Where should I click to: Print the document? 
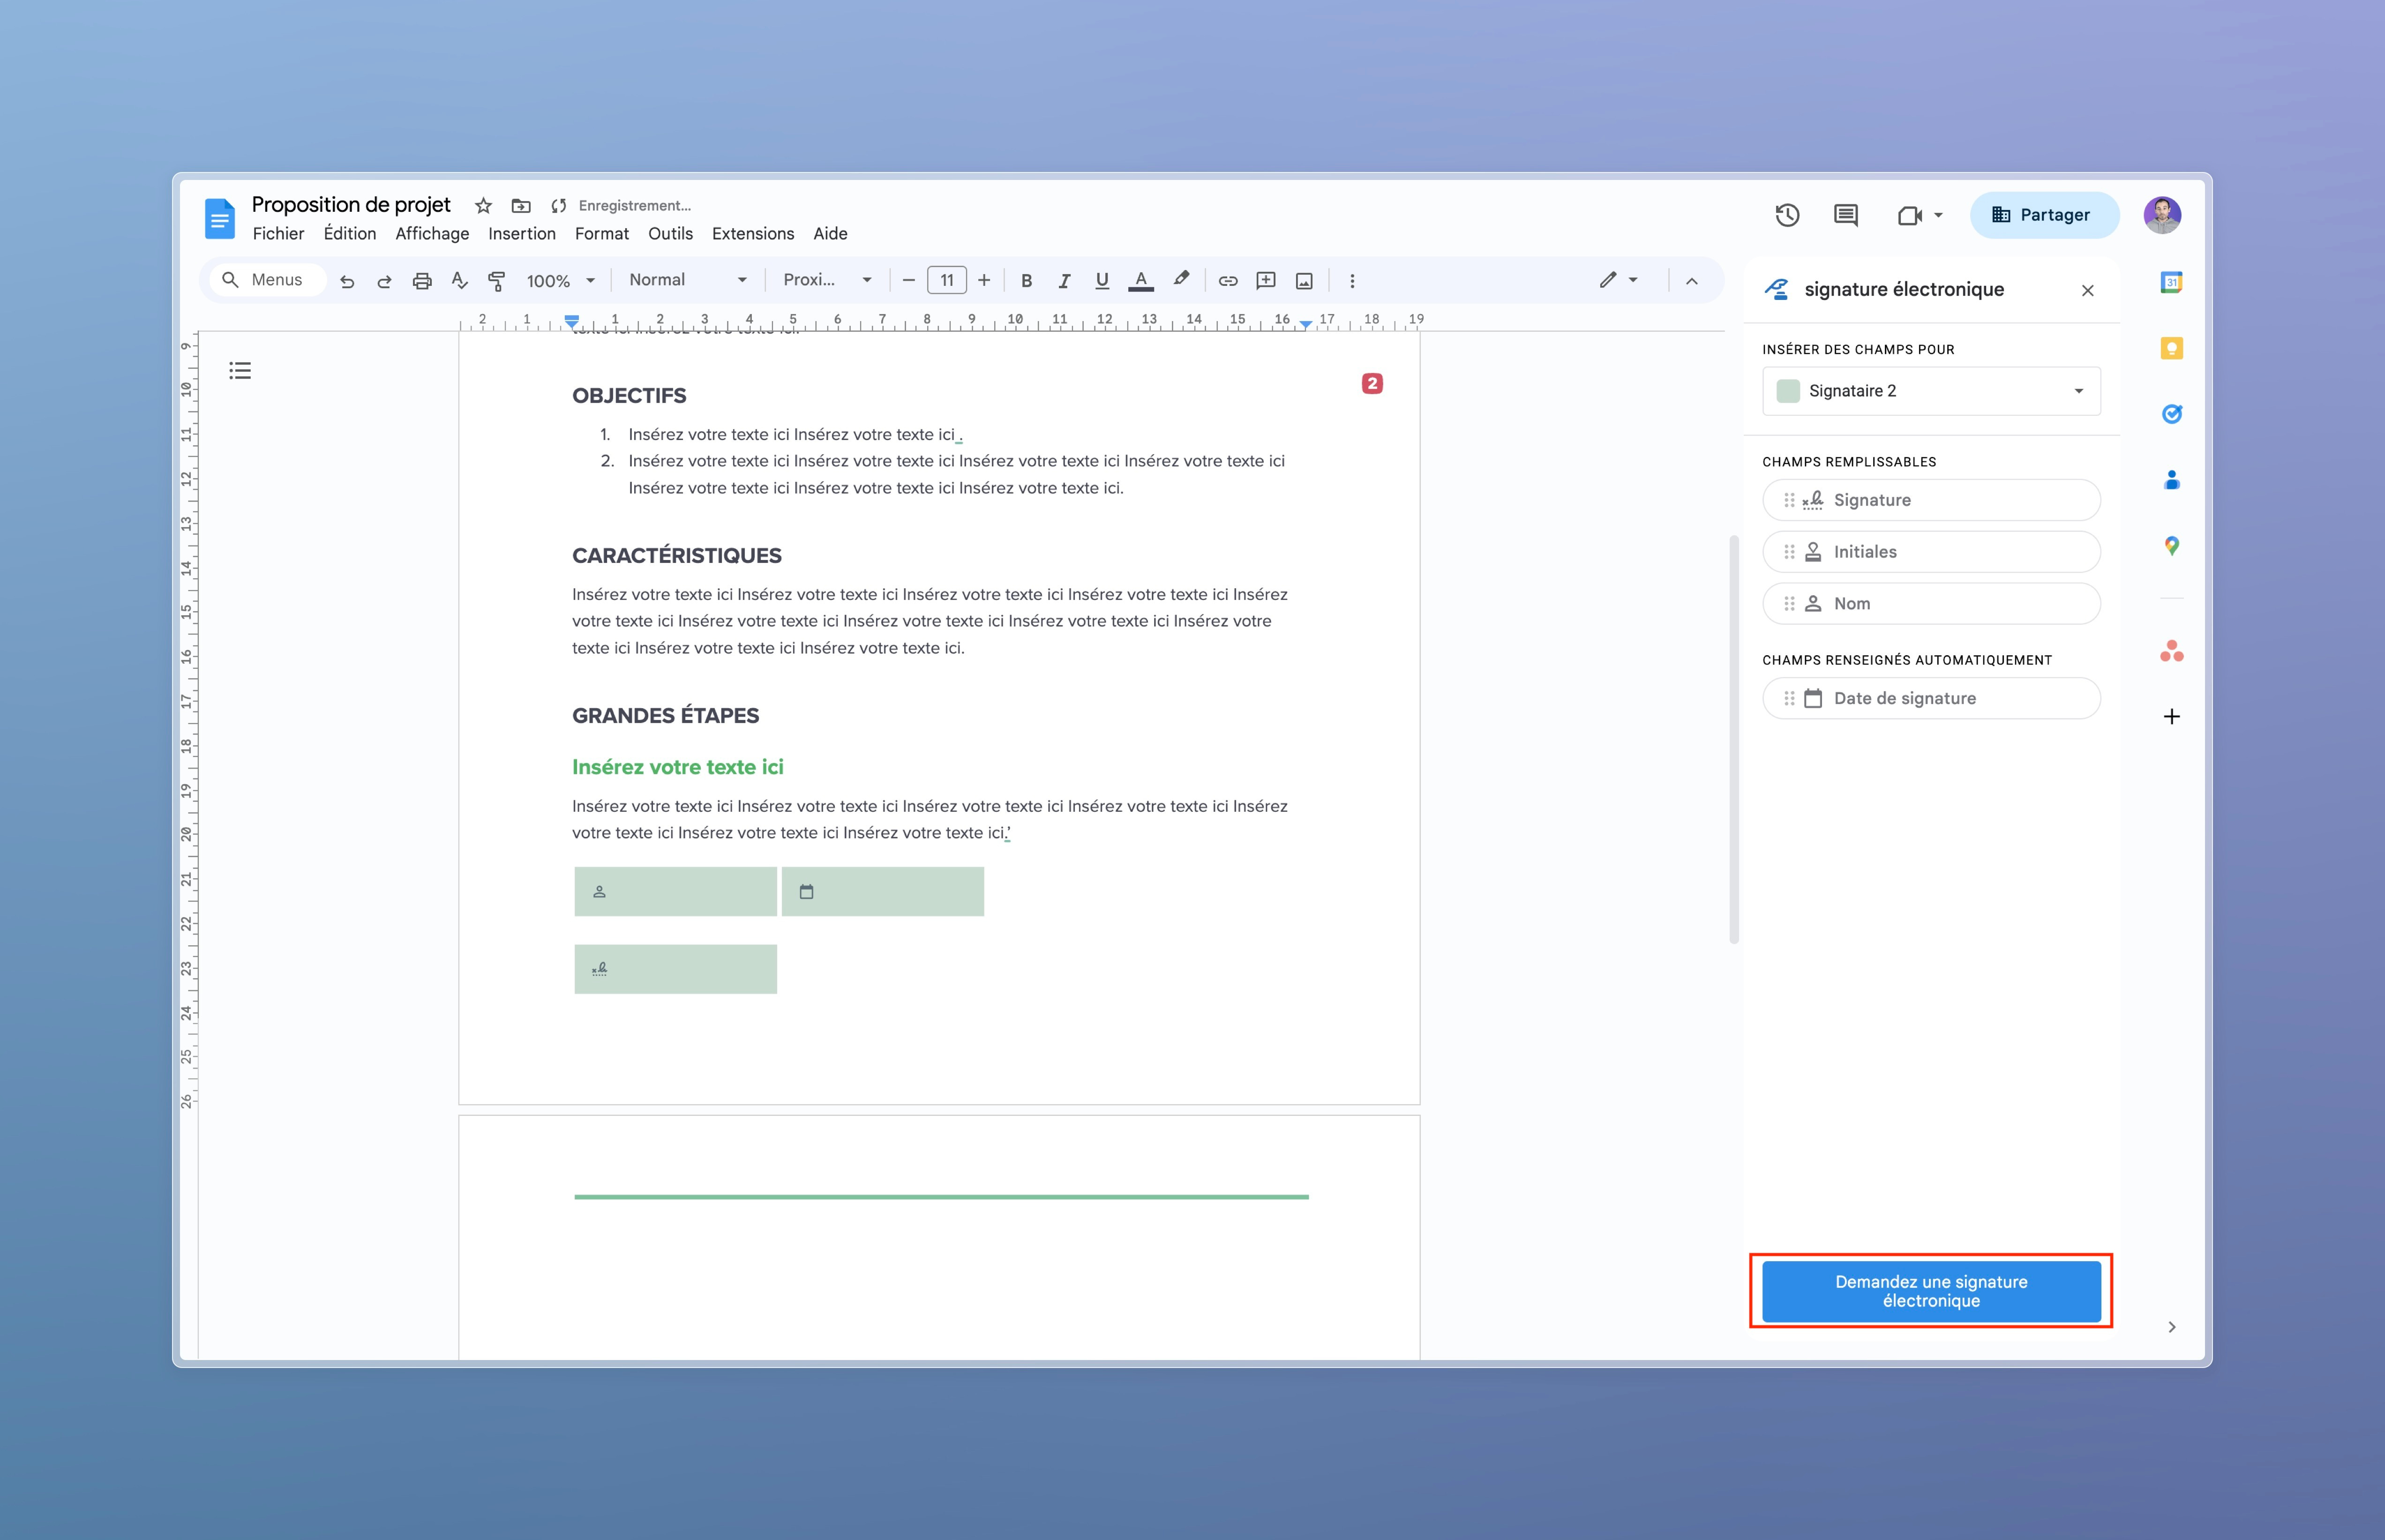pos(422,281)
